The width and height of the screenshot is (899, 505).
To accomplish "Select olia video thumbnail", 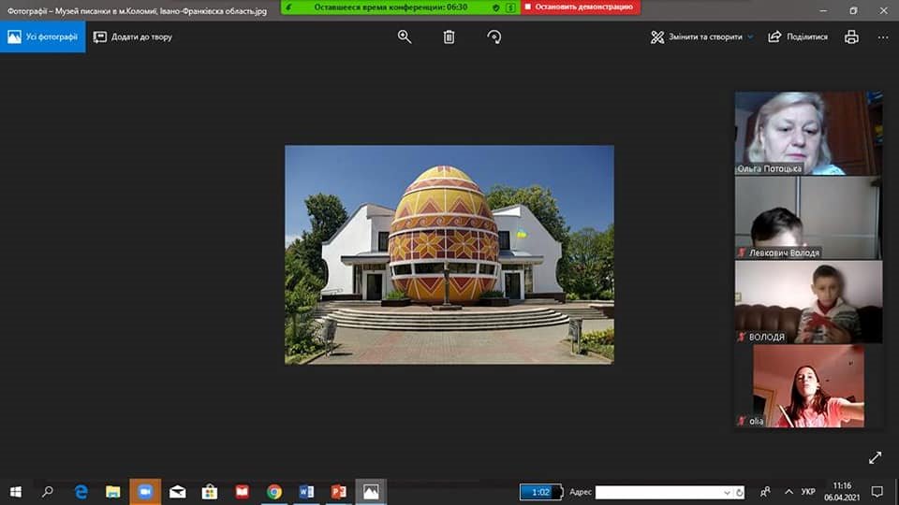I will 808,386.
